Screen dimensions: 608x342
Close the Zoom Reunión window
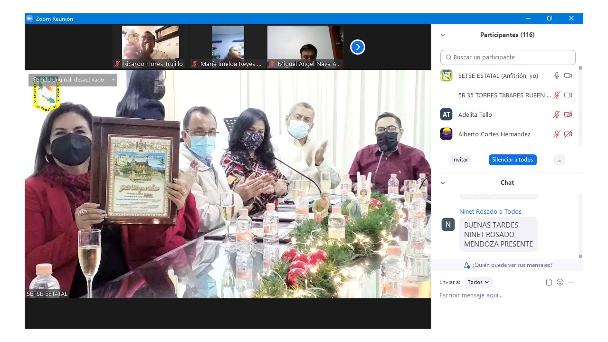pos(571,19)
